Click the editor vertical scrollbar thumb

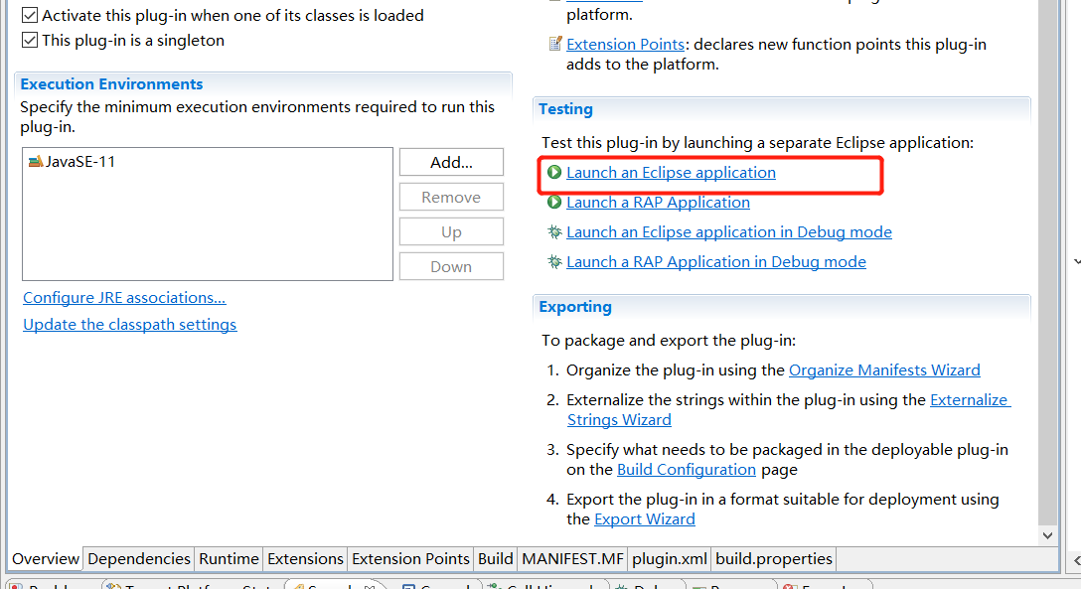[x=1047, y=262]
